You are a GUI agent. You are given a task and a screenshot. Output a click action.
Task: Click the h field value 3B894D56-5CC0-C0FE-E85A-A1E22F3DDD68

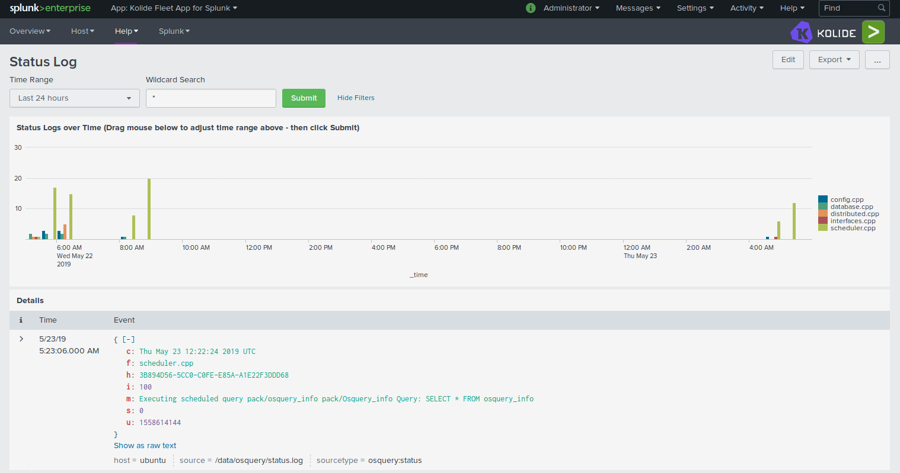pos(214,375)
